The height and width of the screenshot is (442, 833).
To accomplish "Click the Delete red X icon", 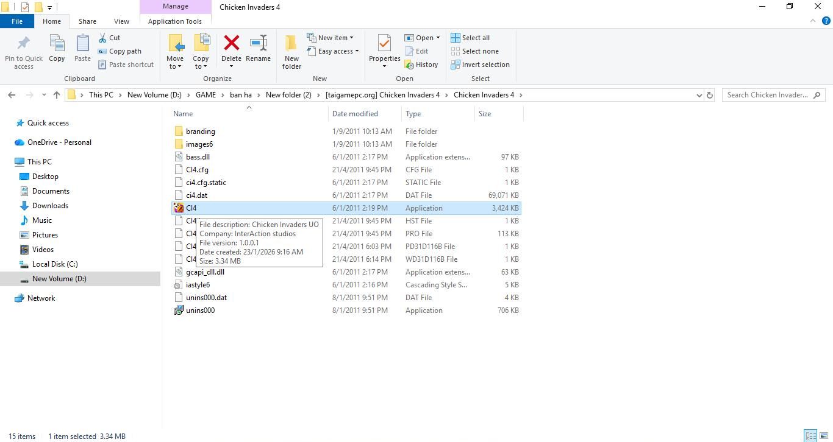I will 231,44.
